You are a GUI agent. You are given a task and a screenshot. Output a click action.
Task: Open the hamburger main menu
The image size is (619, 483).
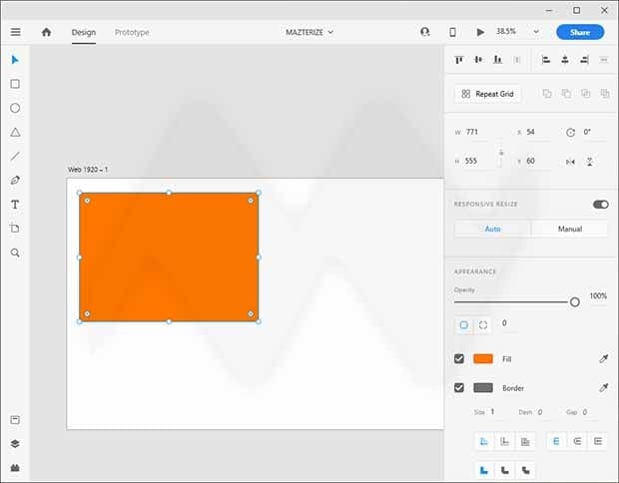(15, 32)
